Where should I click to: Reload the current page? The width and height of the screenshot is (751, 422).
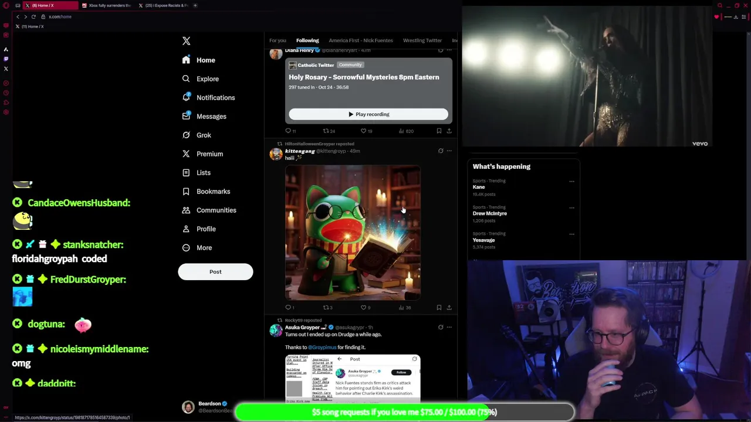33,16
